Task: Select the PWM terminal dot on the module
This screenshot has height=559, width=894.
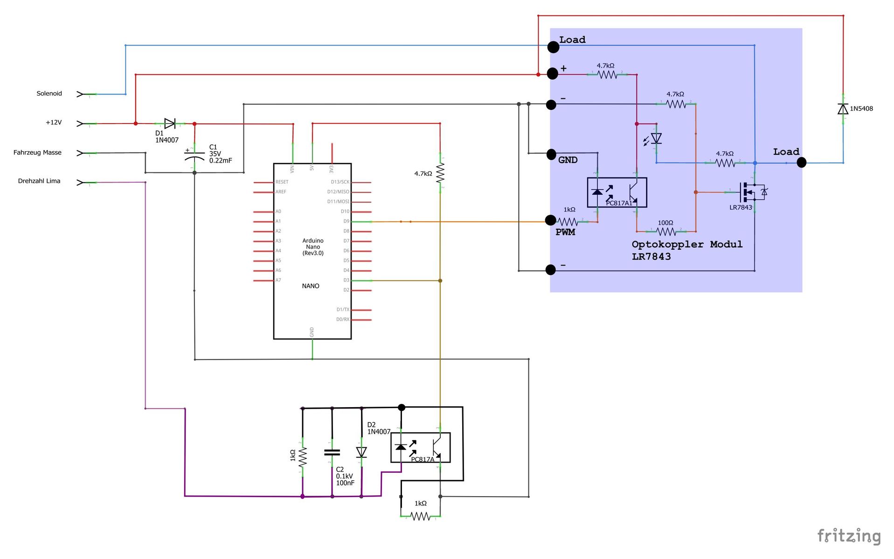Action: [551, 220]
